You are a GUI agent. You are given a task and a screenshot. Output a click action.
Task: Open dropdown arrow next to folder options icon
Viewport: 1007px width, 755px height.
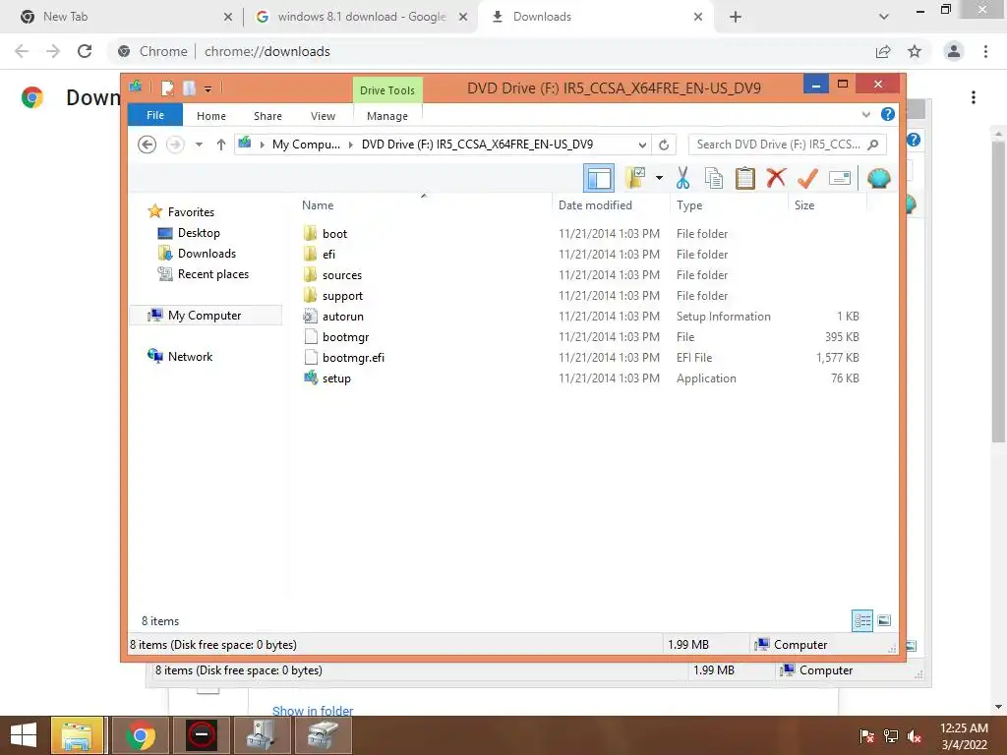(x=659, y=178)
